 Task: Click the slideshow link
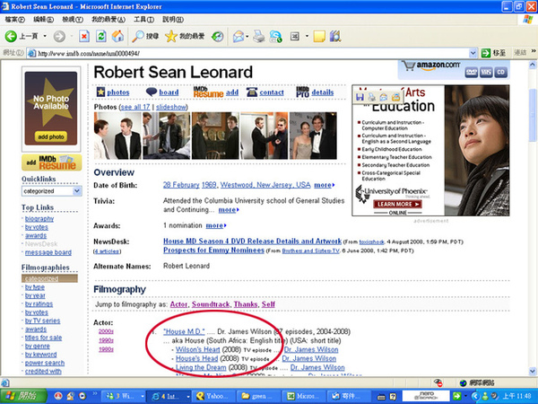click(171, 107)
